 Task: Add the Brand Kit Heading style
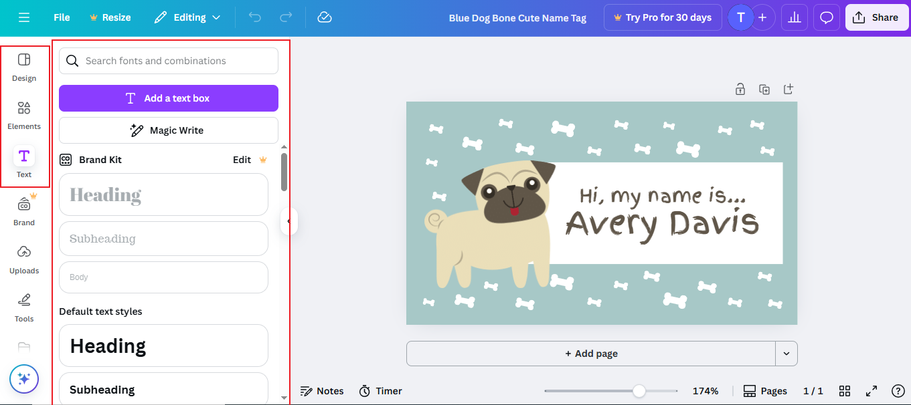[163, 194]
